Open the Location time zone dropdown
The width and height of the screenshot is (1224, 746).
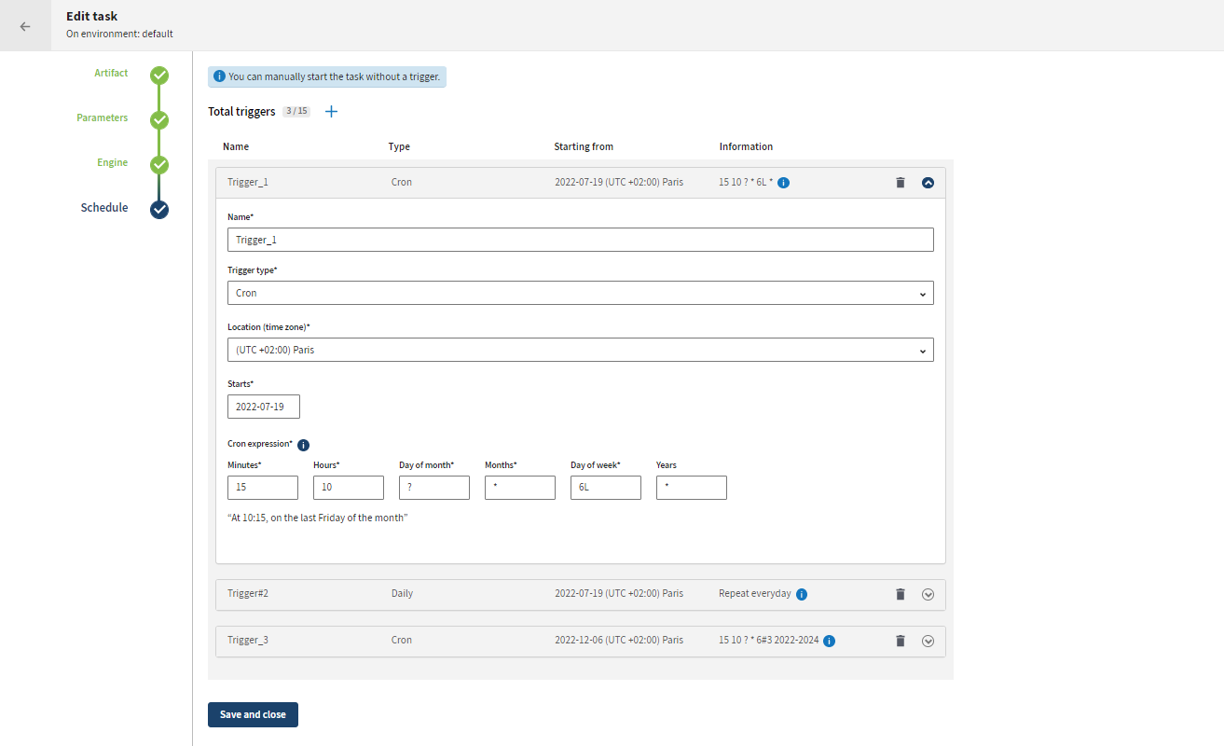(580, 350)
